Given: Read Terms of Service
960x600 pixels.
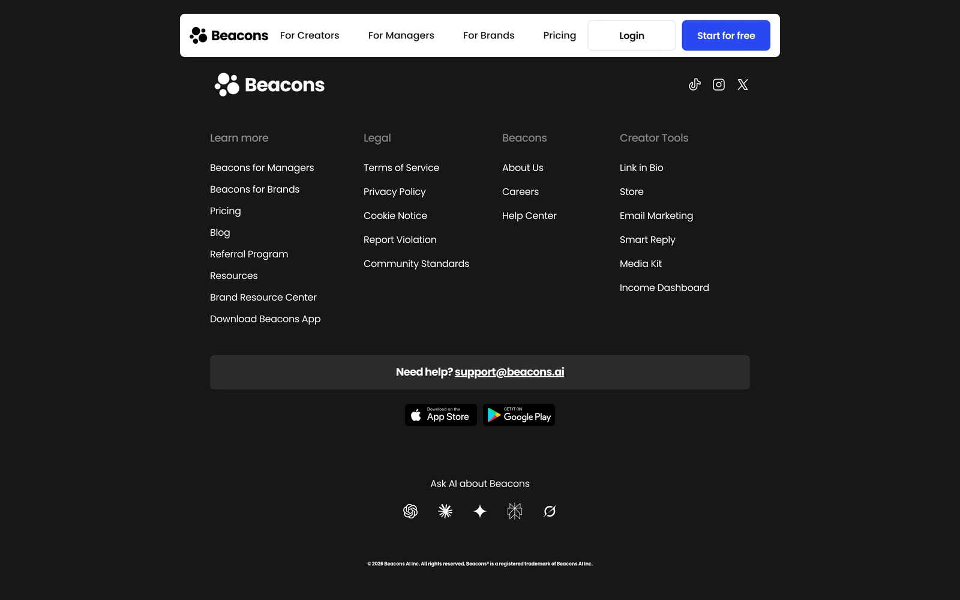Looking at the screenshot, I should point(401,167).
